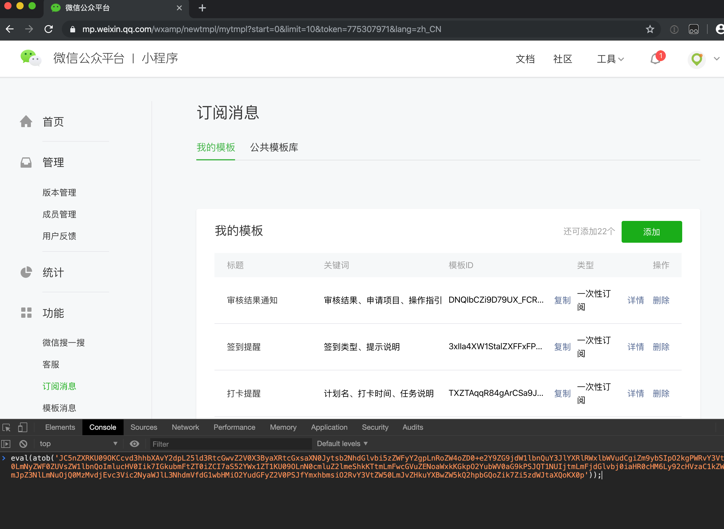Open Default levels dropdown
The width and height of the screenshot is (724, 529).
[x=342, y=444]
